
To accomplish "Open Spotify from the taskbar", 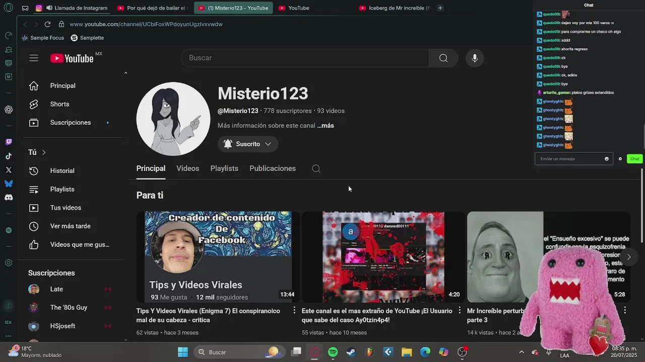I will (333, 352).
